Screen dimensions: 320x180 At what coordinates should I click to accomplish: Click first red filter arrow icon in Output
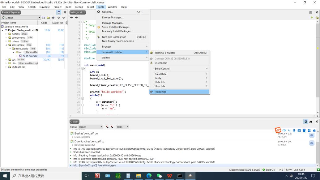tap(107, 127)
